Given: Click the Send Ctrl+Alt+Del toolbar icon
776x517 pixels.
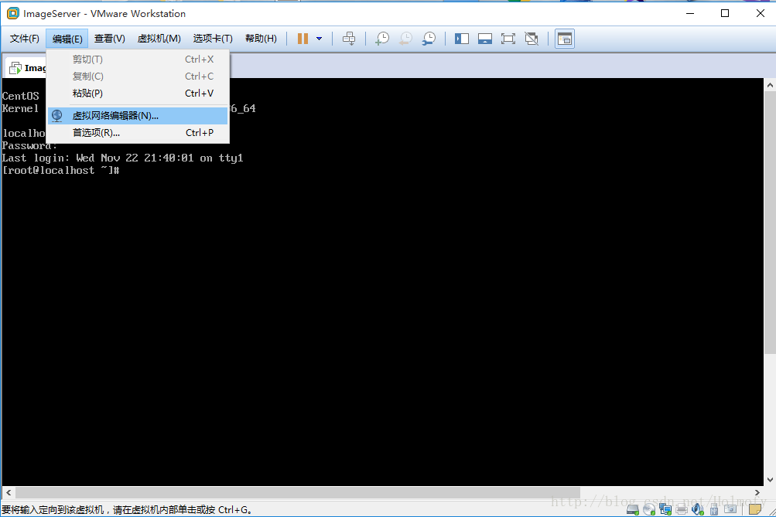Looking at the screenshot, I should (x=349, y=39).
